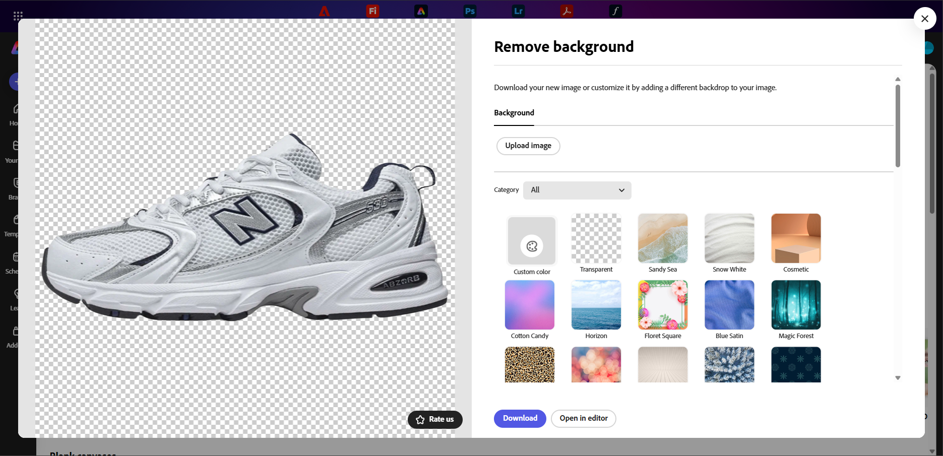The height and width of the screenshot is (456, 943).
Task: Select the Cosmetic background
Action: click(796, 238)
